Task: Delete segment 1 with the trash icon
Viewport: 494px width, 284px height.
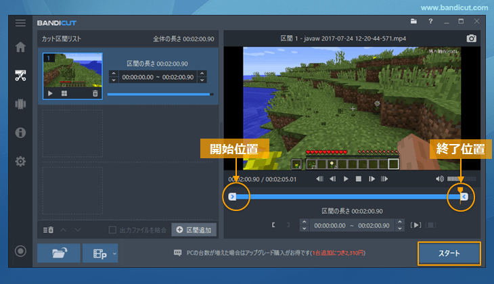Action: [x=95, y=93]
